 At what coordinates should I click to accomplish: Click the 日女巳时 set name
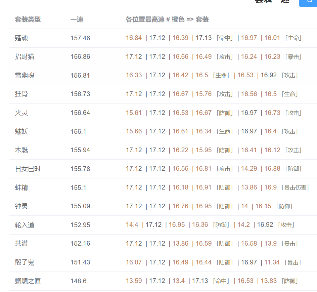[28, 169]
